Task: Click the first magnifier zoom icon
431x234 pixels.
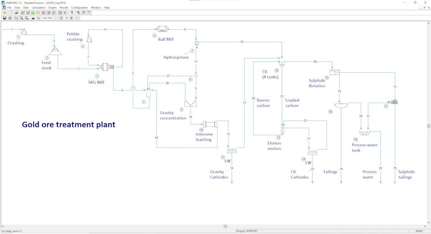Action: [x=21, y=18]
